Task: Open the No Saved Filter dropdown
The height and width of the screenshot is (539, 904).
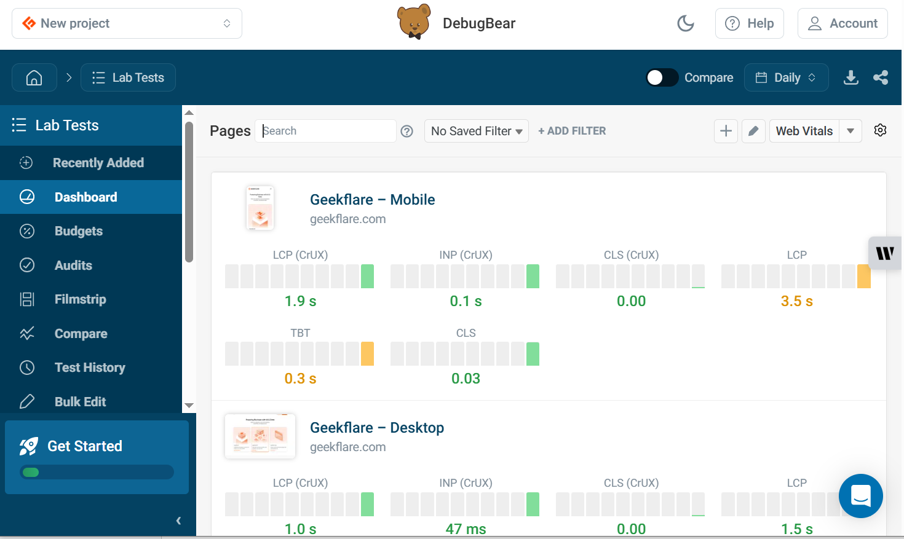Action: point(476,131)
